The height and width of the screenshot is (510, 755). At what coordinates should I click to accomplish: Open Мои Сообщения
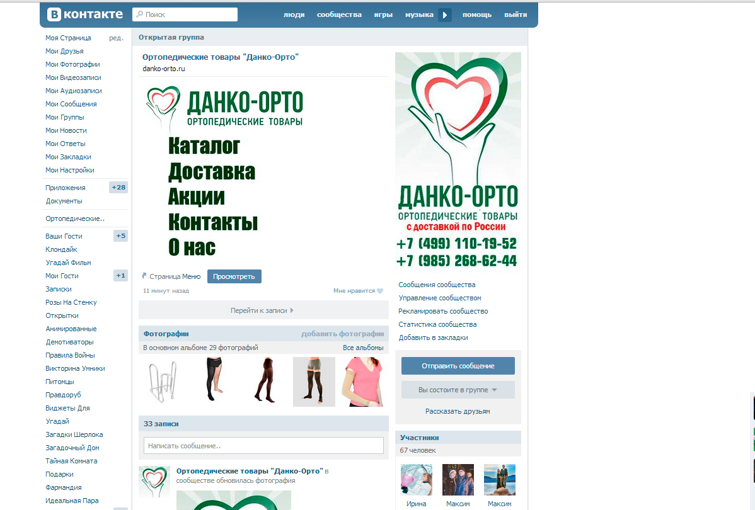click(x=71, y=104)
